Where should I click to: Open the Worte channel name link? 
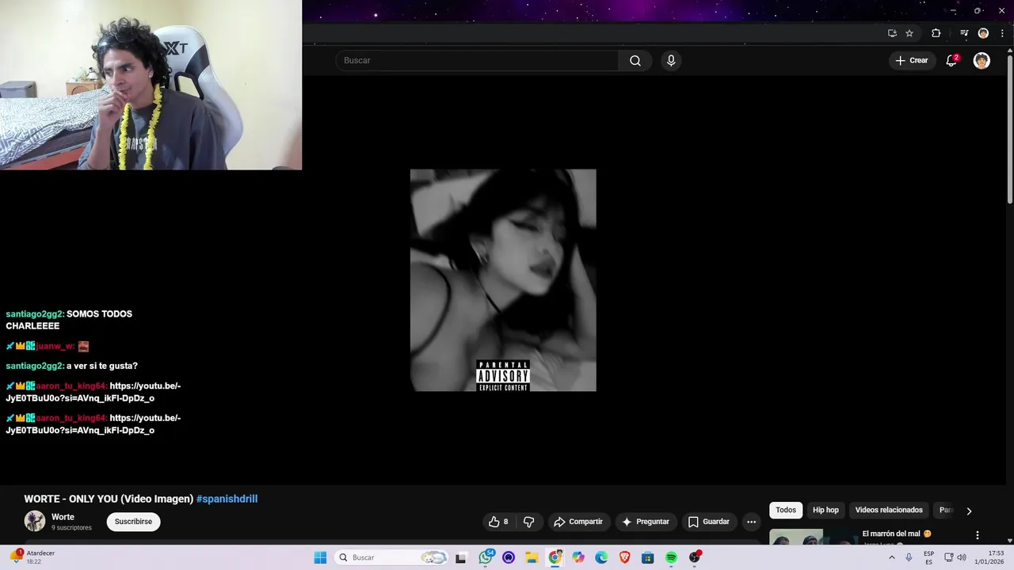(63, 517)
